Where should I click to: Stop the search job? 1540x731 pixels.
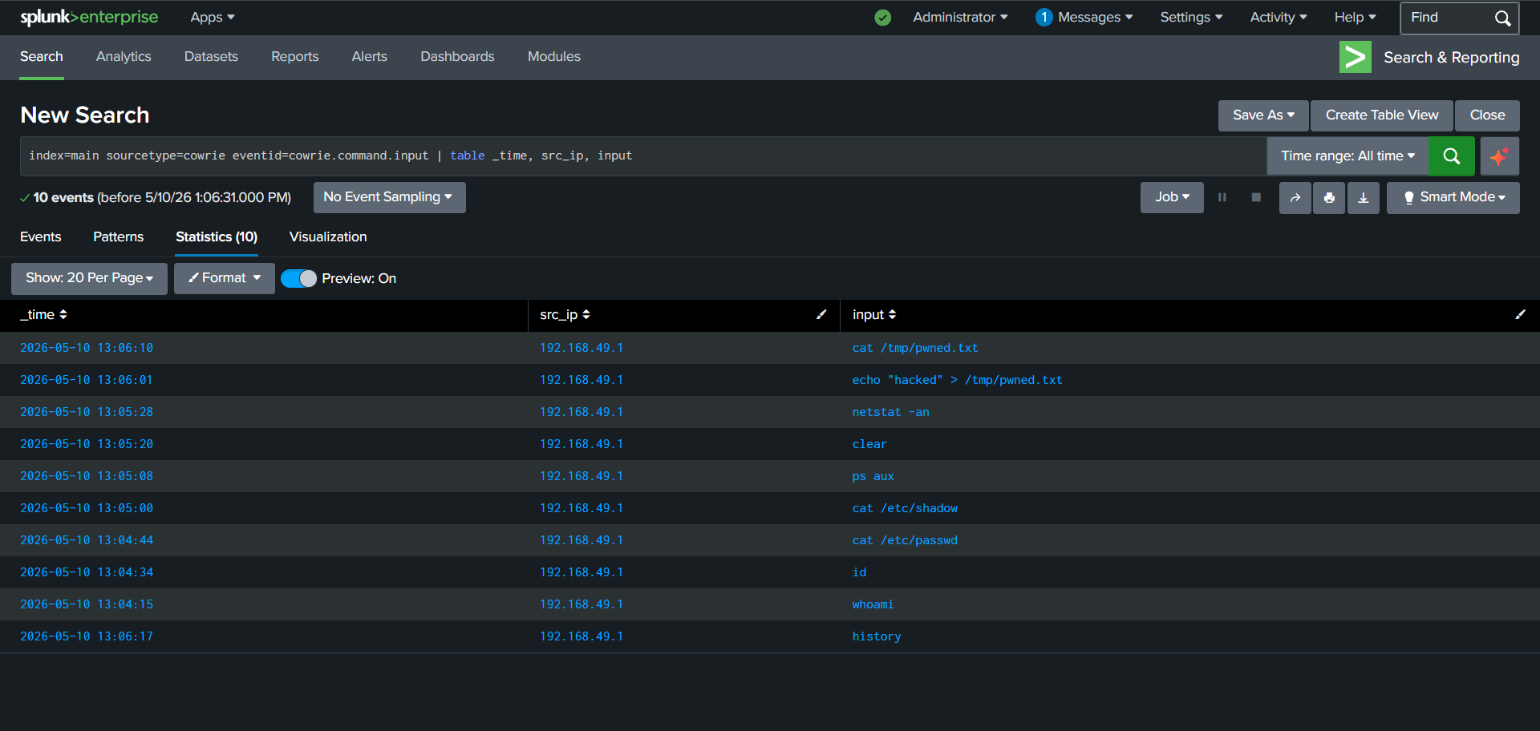click(x=1256, y=197)
